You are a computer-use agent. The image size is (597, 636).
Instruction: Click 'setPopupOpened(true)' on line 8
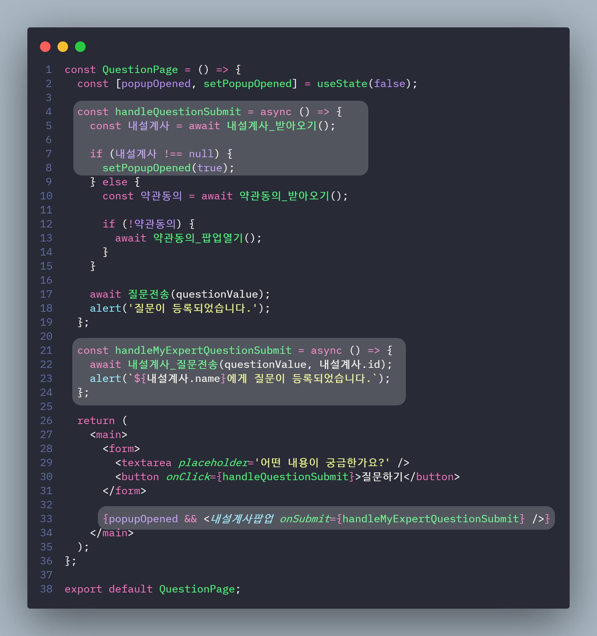165,168
